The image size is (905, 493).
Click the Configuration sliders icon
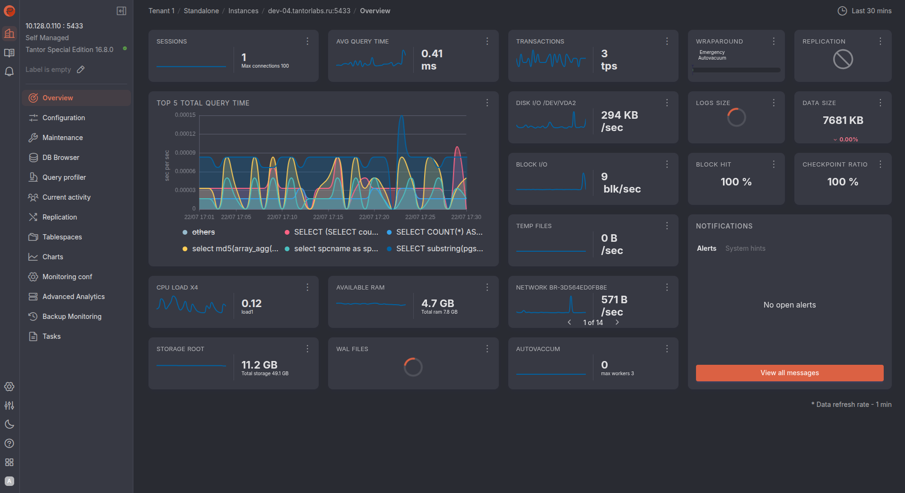33,118
